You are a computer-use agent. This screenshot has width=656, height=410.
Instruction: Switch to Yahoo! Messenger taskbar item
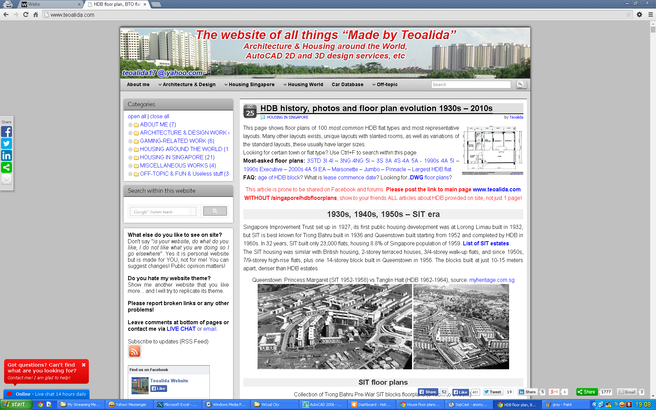point(129,405)
